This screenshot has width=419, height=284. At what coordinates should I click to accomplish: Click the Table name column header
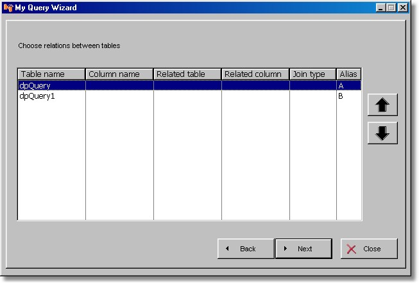coord(51,74)
